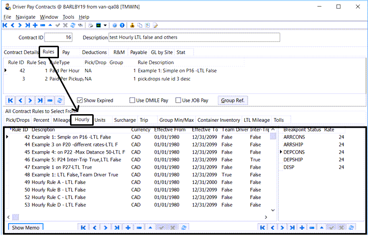
Task: Click the refresh icon in top toolbar
Action: [x=73, y=25]
